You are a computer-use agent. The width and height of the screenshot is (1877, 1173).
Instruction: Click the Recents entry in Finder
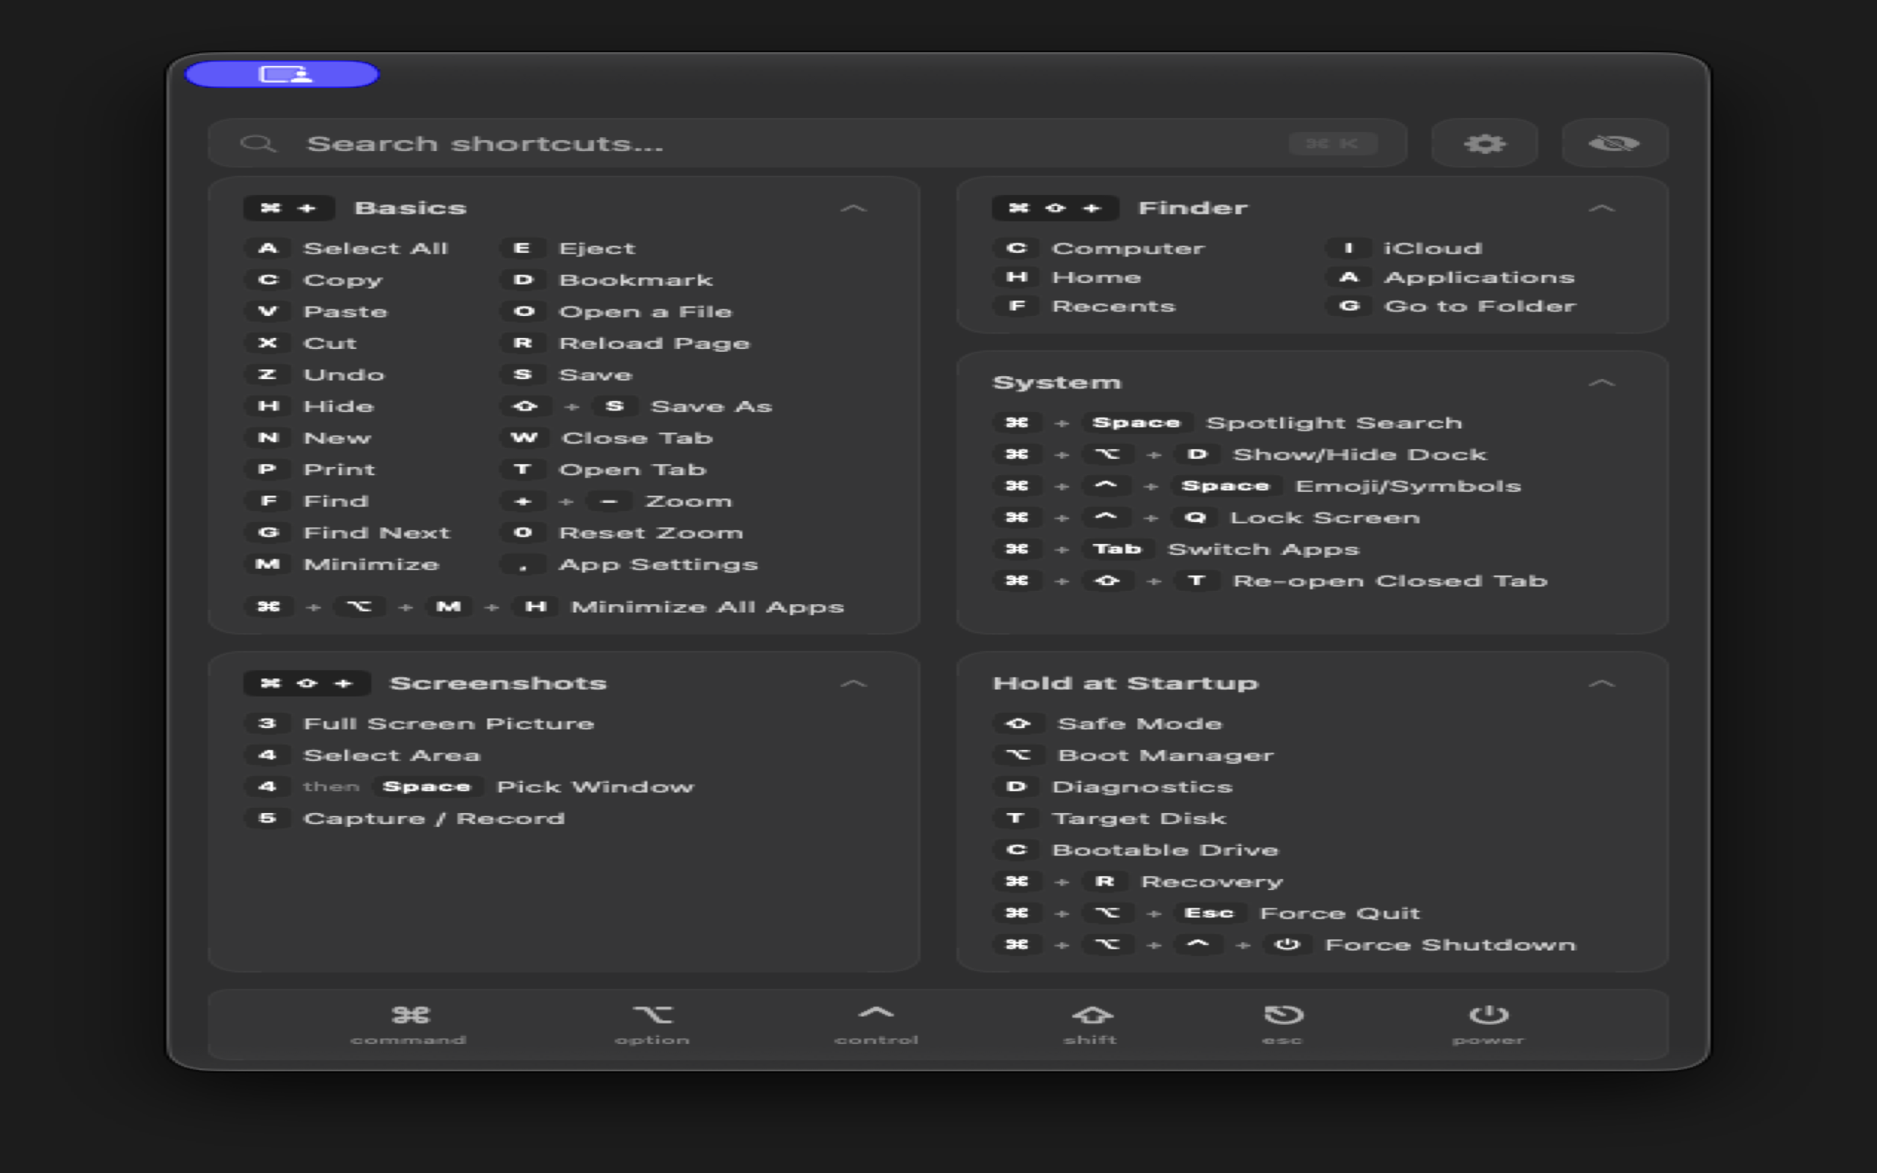point(1085,306)
